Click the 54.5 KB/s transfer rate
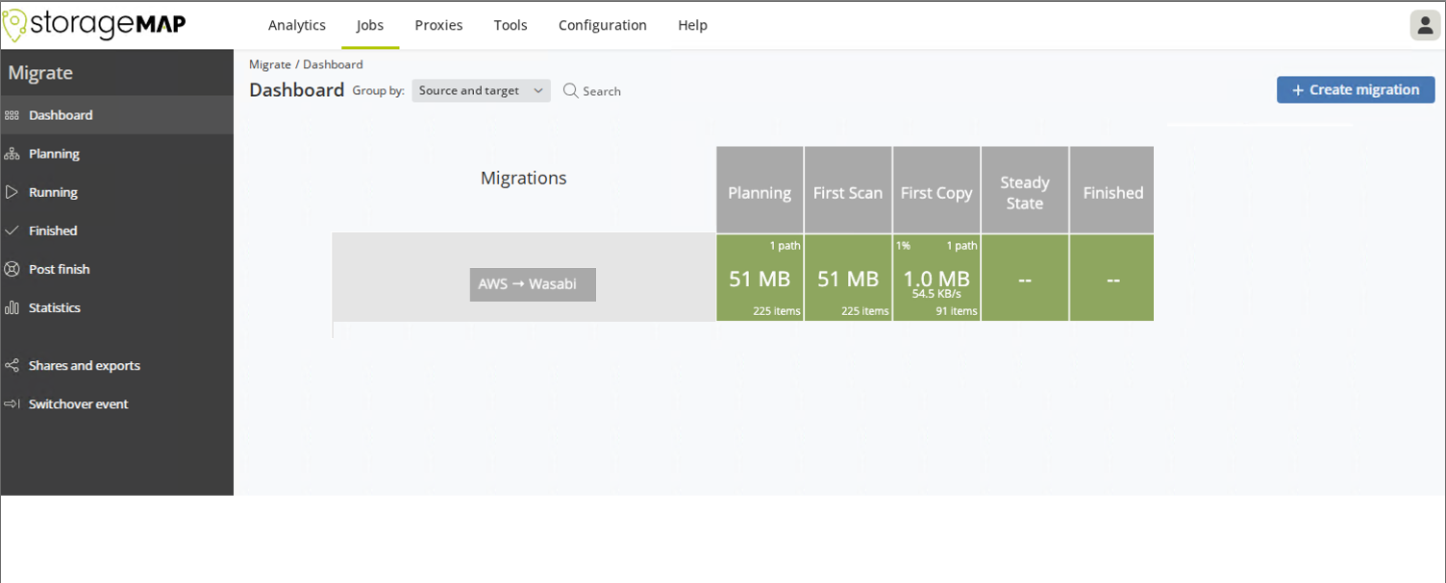Screen dimensions: 1446x583 [936, 294]
